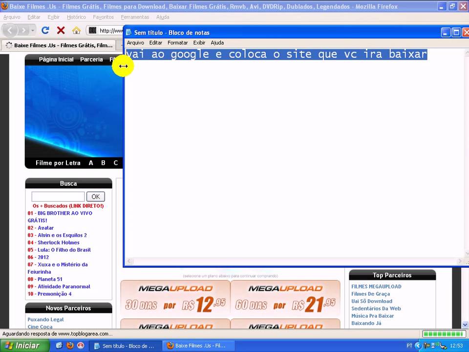Switch to Sem título - Bloco de notas taskbar button

coord(126,346)
